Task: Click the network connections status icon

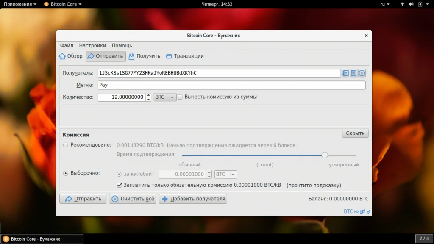Action: pyautogui.click(x=363, y=212)
